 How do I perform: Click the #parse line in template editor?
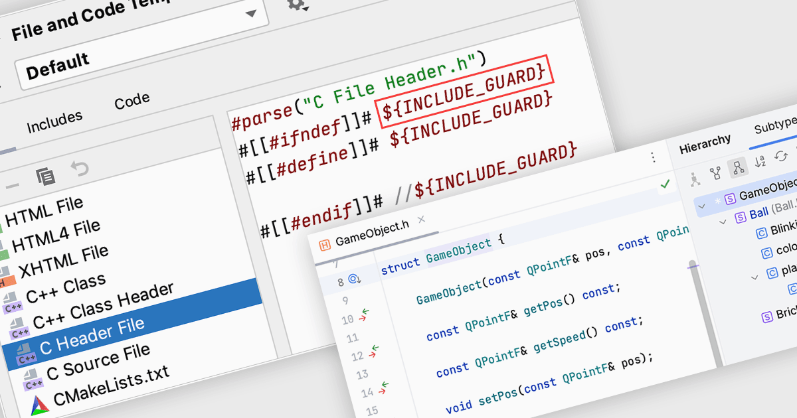click(x=359, y=91)
